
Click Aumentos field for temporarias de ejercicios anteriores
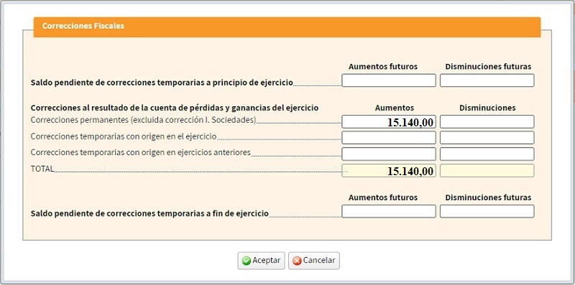coord(389,154)
